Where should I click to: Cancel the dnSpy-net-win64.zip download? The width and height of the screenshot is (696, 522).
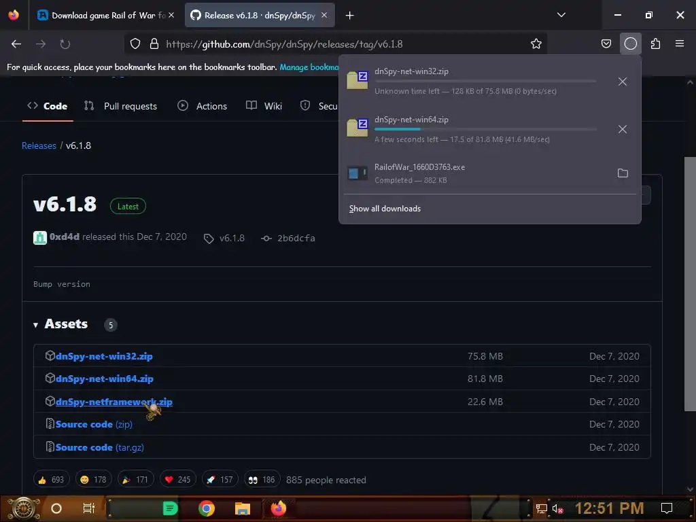623,129
